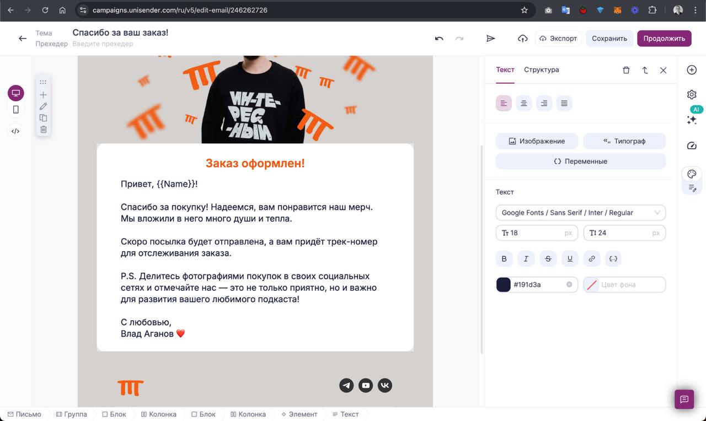Image resolution: width=706 pixels, height=421 pixels.
Task: Launch the AI assistant sparkle icon
Action: pyautogui.click(x=692, y=120)
